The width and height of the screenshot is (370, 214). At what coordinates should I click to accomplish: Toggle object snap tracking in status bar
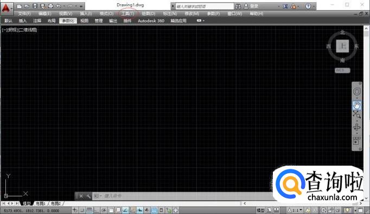tap(125, 210)
